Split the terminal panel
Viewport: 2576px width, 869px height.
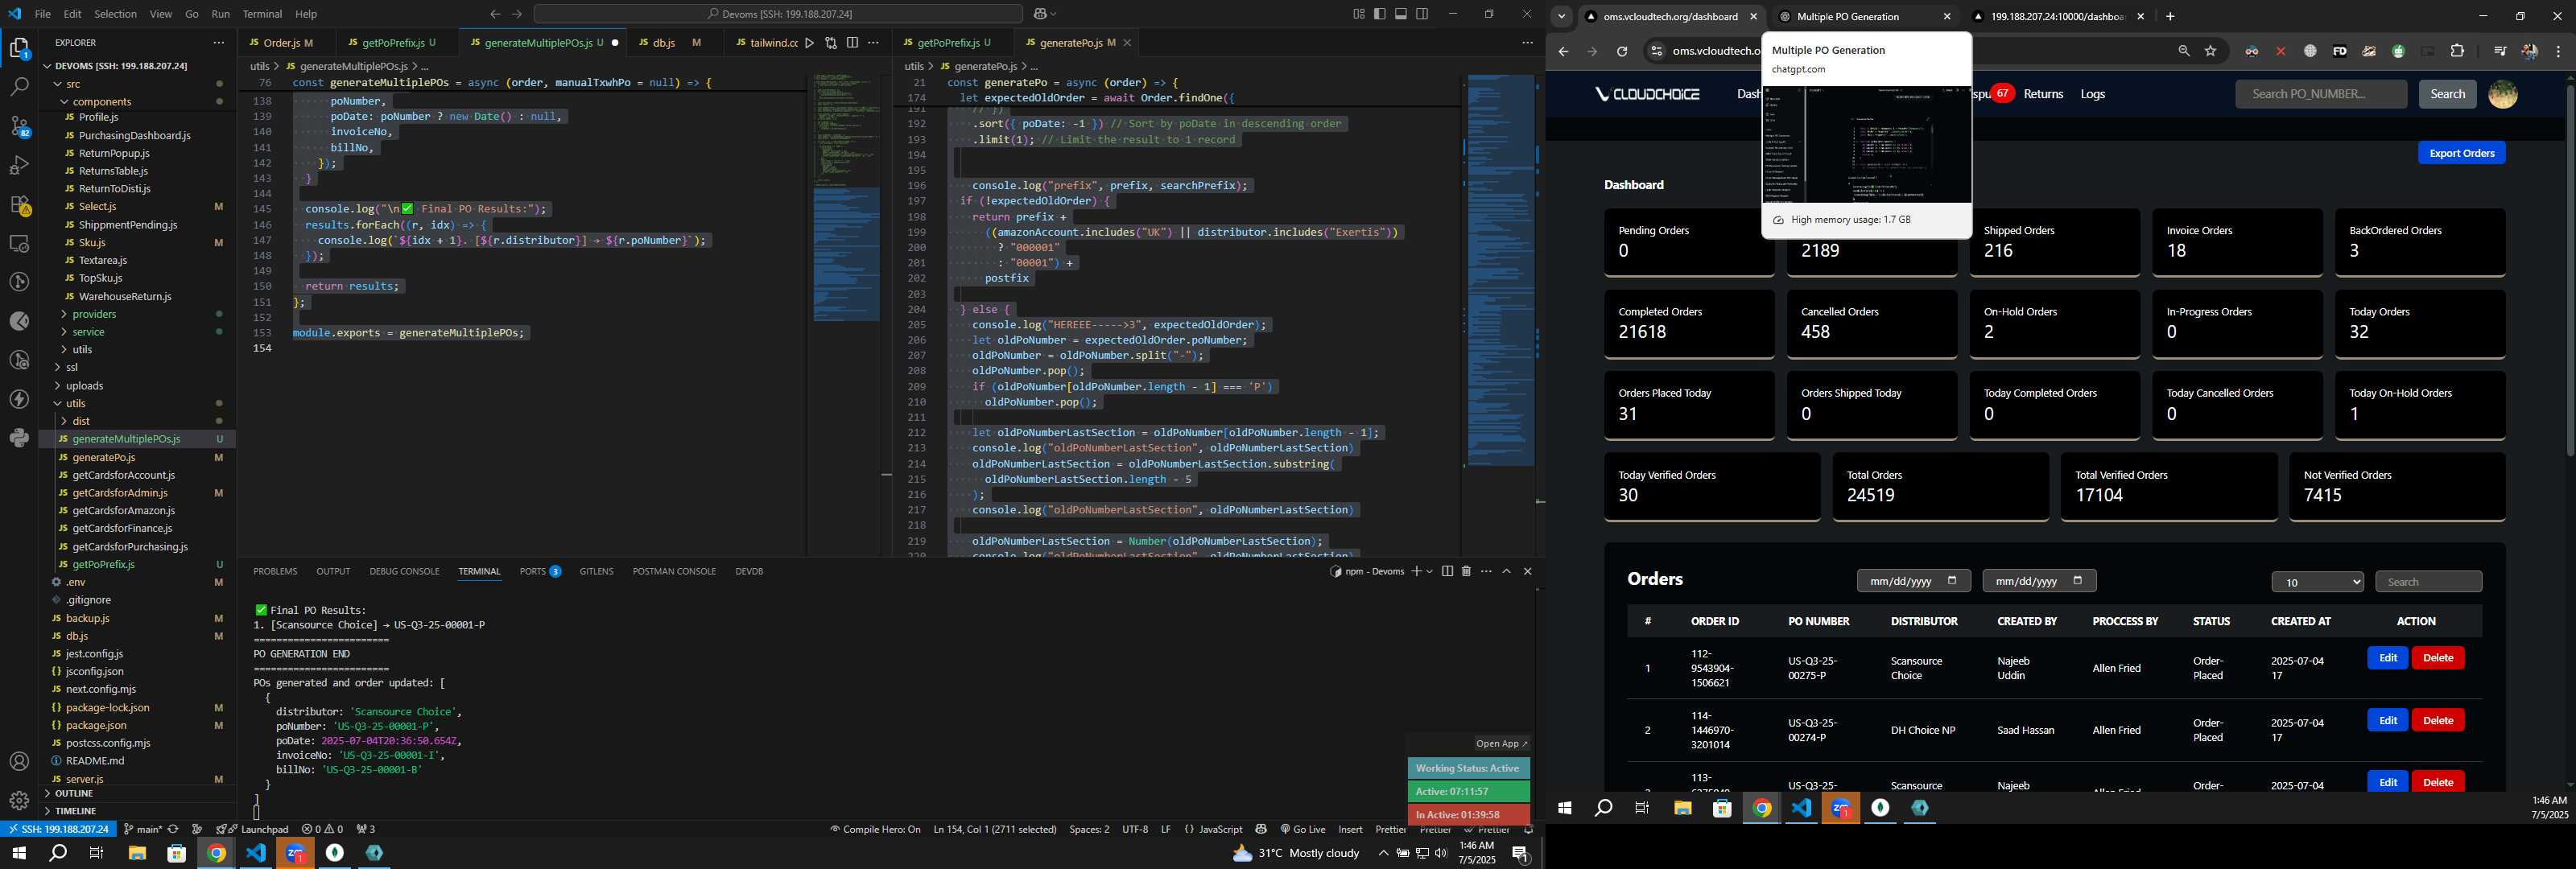(x=1447, y=571)
